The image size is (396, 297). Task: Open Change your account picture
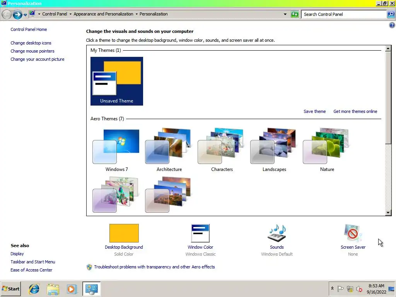[x=38, y=59]
